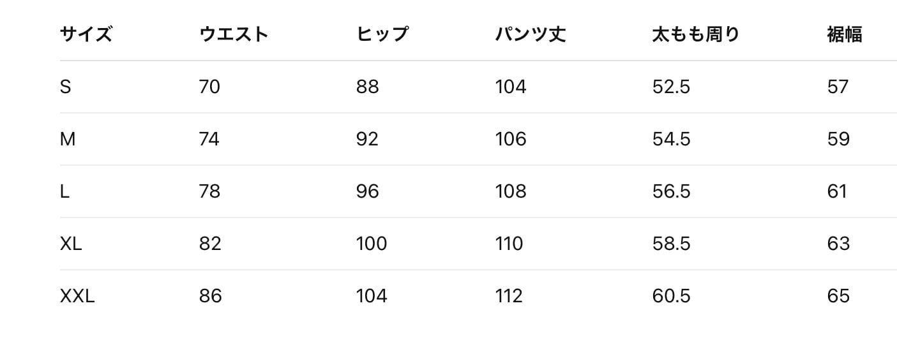Select the ヒップ header cell
Viewport: 897px width, 338px height.
(x=382, y=34)
